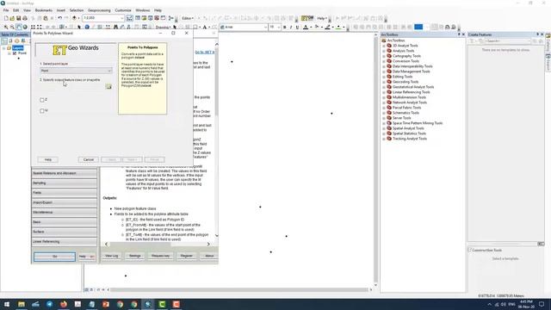Click the Register button
This screenshot has height=310, width=551.
tap(186, 256)
